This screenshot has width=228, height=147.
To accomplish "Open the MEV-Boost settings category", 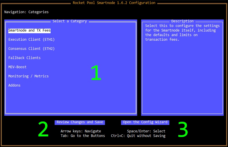I will pyautogui.click(x=17, y=67).
